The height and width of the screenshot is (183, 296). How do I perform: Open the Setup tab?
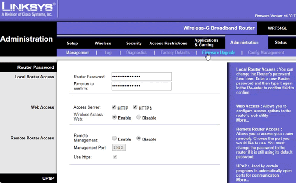click(73, 43)
